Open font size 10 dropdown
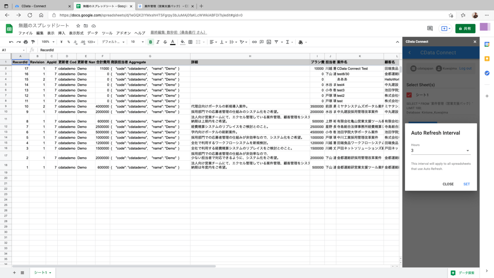The image size is (494, 278). click(x=137, y=42)
